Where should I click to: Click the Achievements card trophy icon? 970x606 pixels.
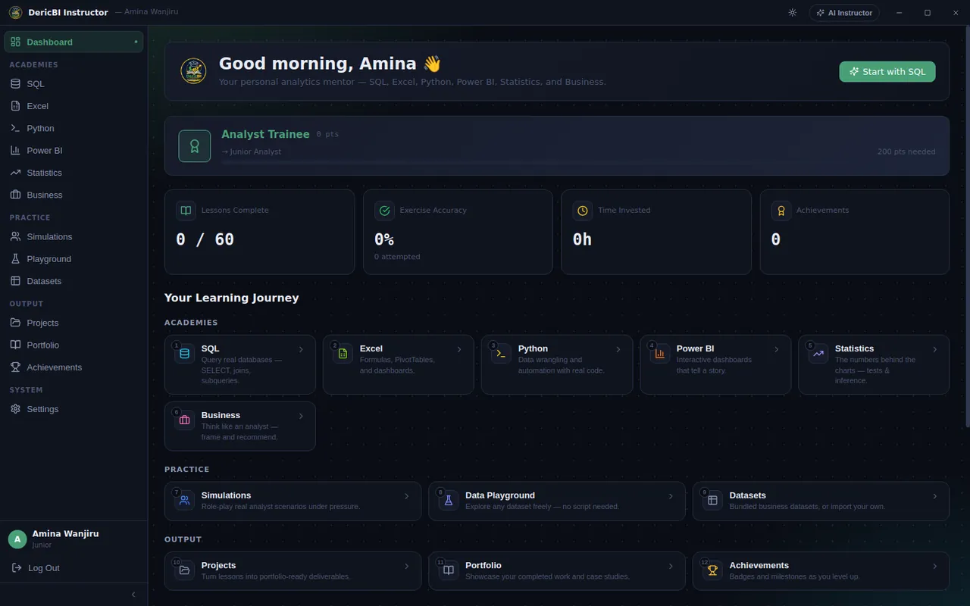click(712, 570)
